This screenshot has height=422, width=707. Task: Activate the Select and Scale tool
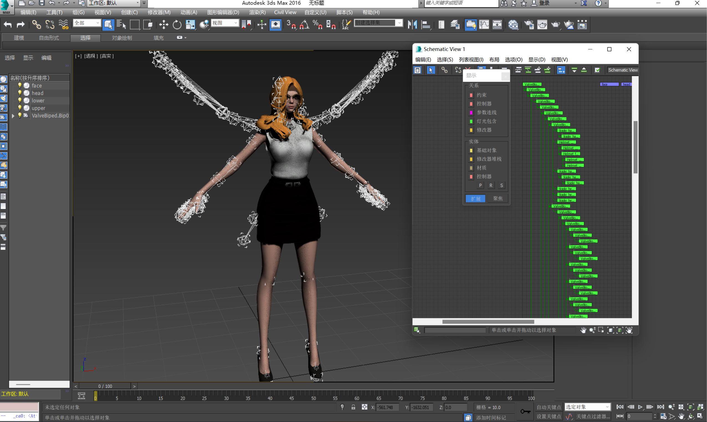[190, 25]
